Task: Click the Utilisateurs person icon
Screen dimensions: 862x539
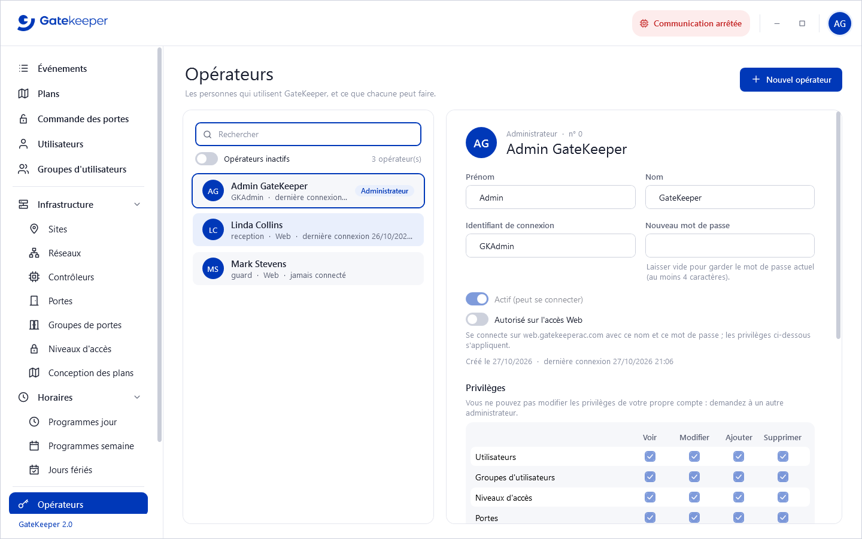Action: click(23, 144)
